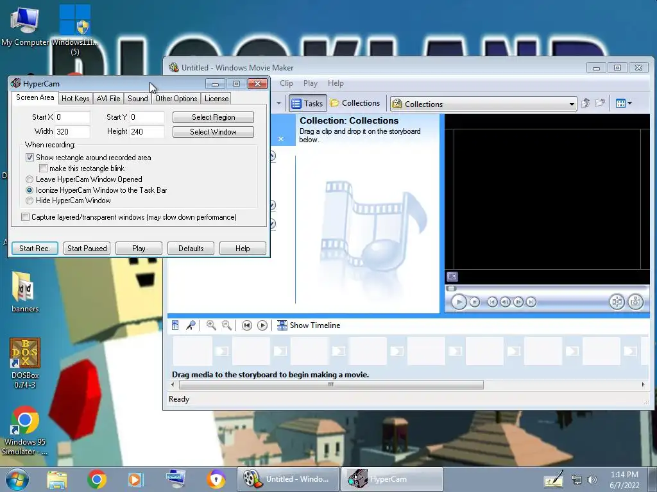Image resolution: width=657 pixels, height=492 pixels.
Task: Click Show Timeline in Movie Maker
Action: click(x=309, y=325)
